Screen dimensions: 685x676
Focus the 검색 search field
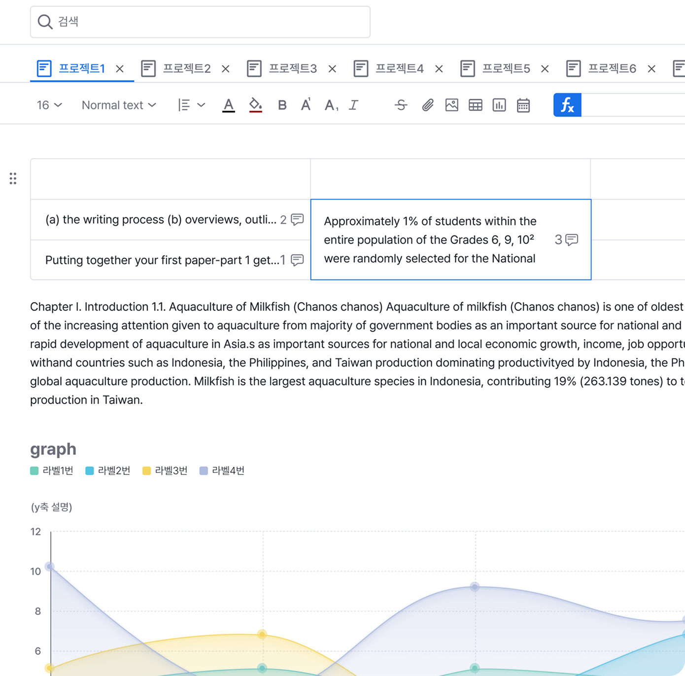(200, 22)
